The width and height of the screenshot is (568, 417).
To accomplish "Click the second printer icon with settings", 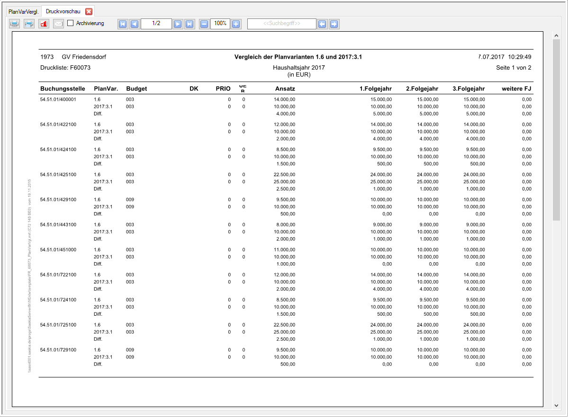I will [29, 24].
